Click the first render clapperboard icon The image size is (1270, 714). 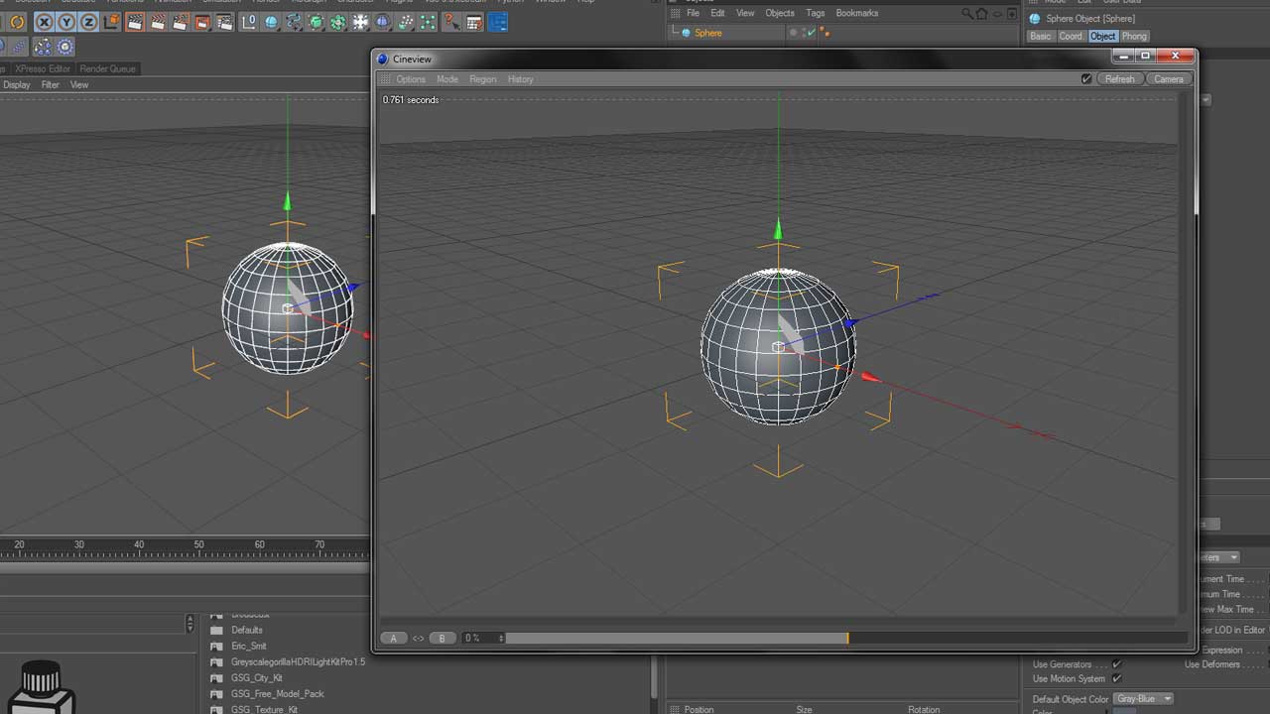[135, 22]
